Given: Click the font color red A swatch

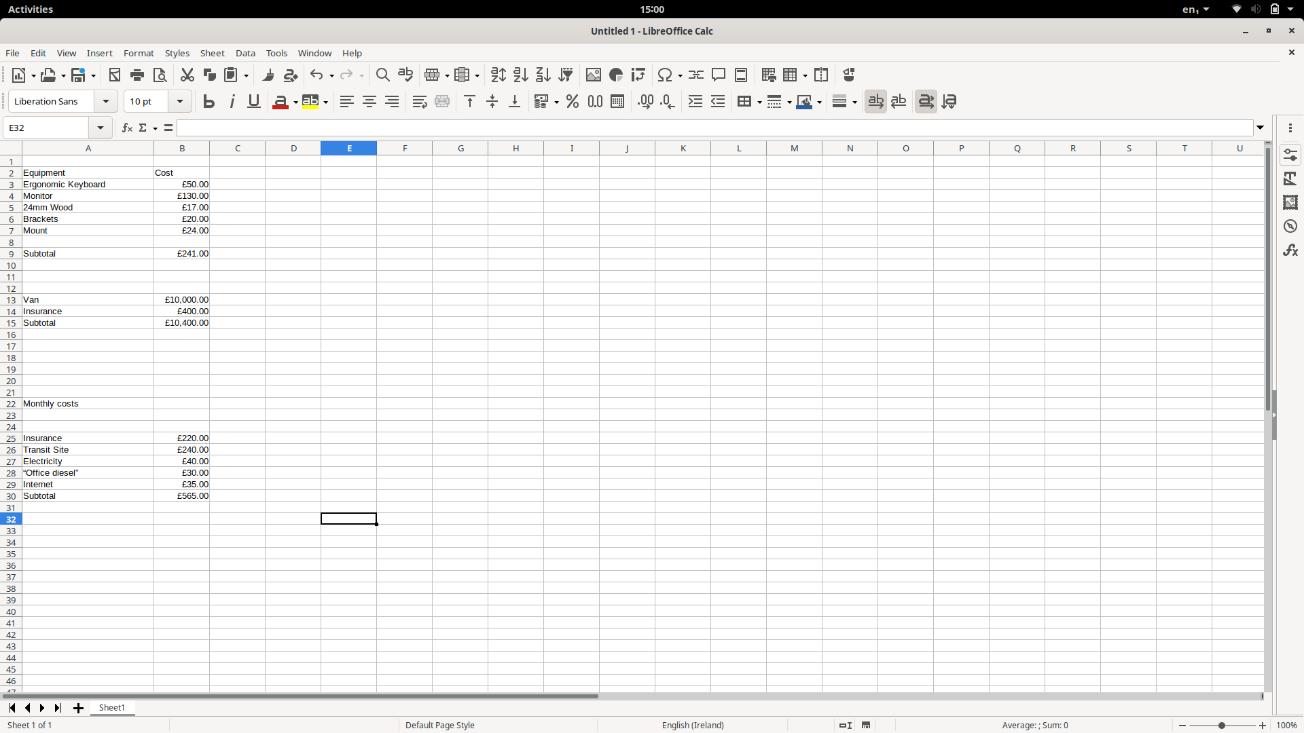Looking at the screenshot, I should coord(280,102).
